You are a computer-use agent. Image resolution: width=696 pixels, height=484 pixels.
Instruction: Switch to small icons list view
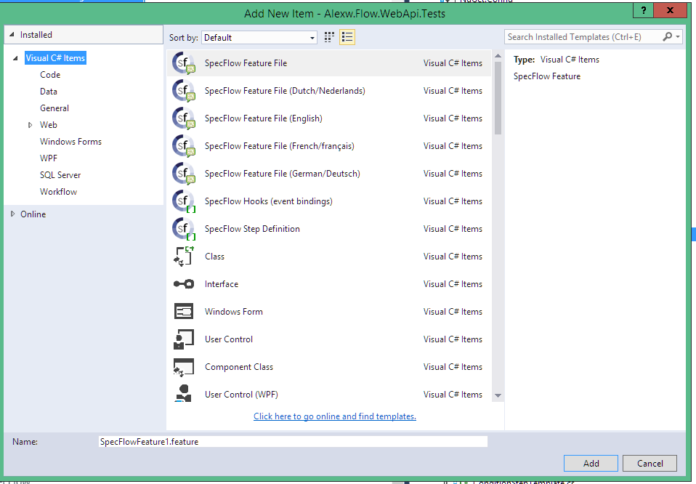click(347, 37)
